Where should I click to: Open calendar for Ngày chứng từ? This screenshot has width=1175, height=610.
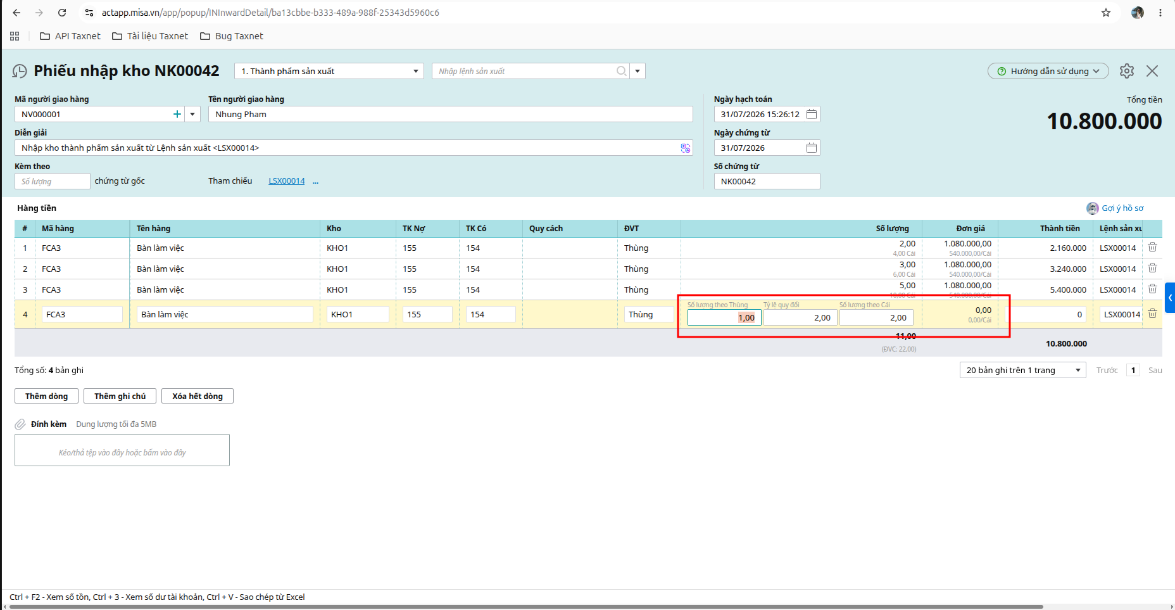tap(812, 148)
